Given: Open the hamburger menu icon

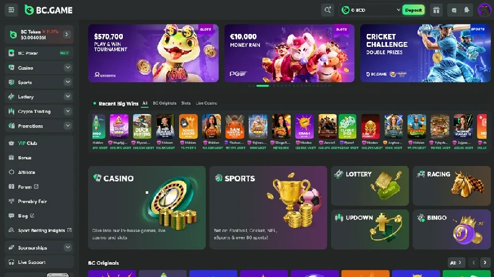Looking at the screenshot, I should [11, 10].
